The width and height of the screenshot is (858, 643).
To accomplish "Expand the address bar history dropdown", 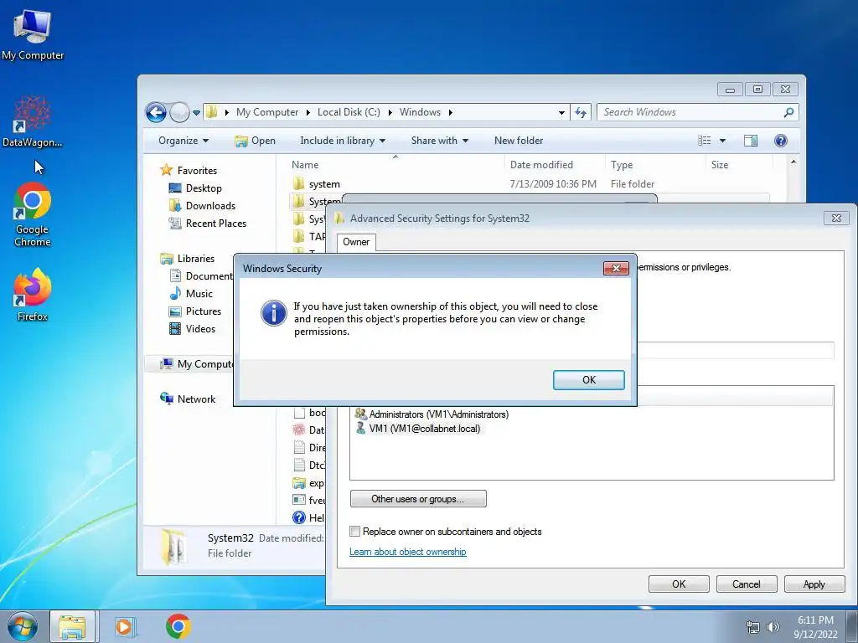I will tap(561, 113).
